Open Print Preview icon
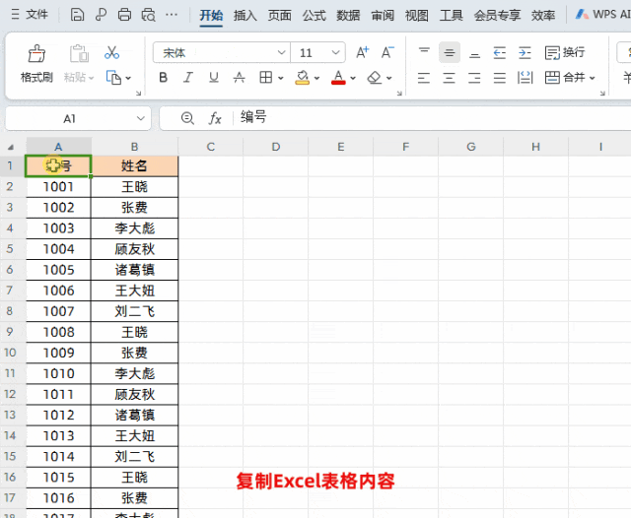This screenshot has height=518, width=631. [148, 15]
